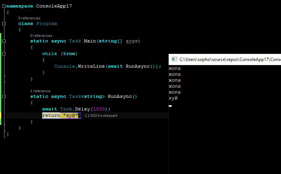This screenshot has width=281, height=174.
Task: Collapse the class Program block
Action: pos(4,23)
